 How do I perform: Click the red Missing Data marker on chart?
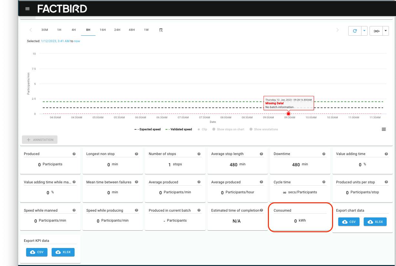click(289, 114)
